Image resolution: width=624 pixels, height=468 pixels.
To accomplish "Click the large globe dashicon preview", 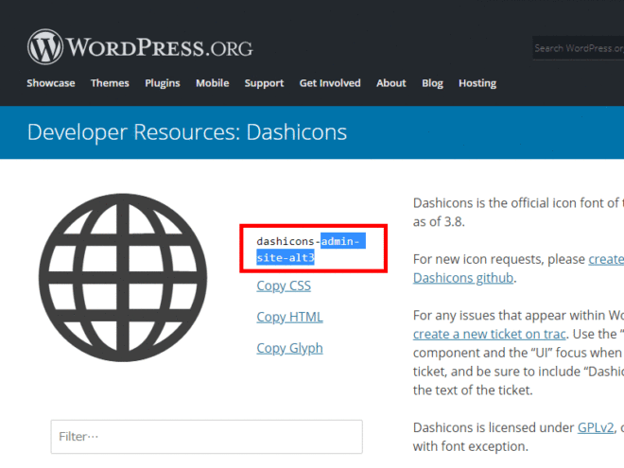I will (123, 278).
